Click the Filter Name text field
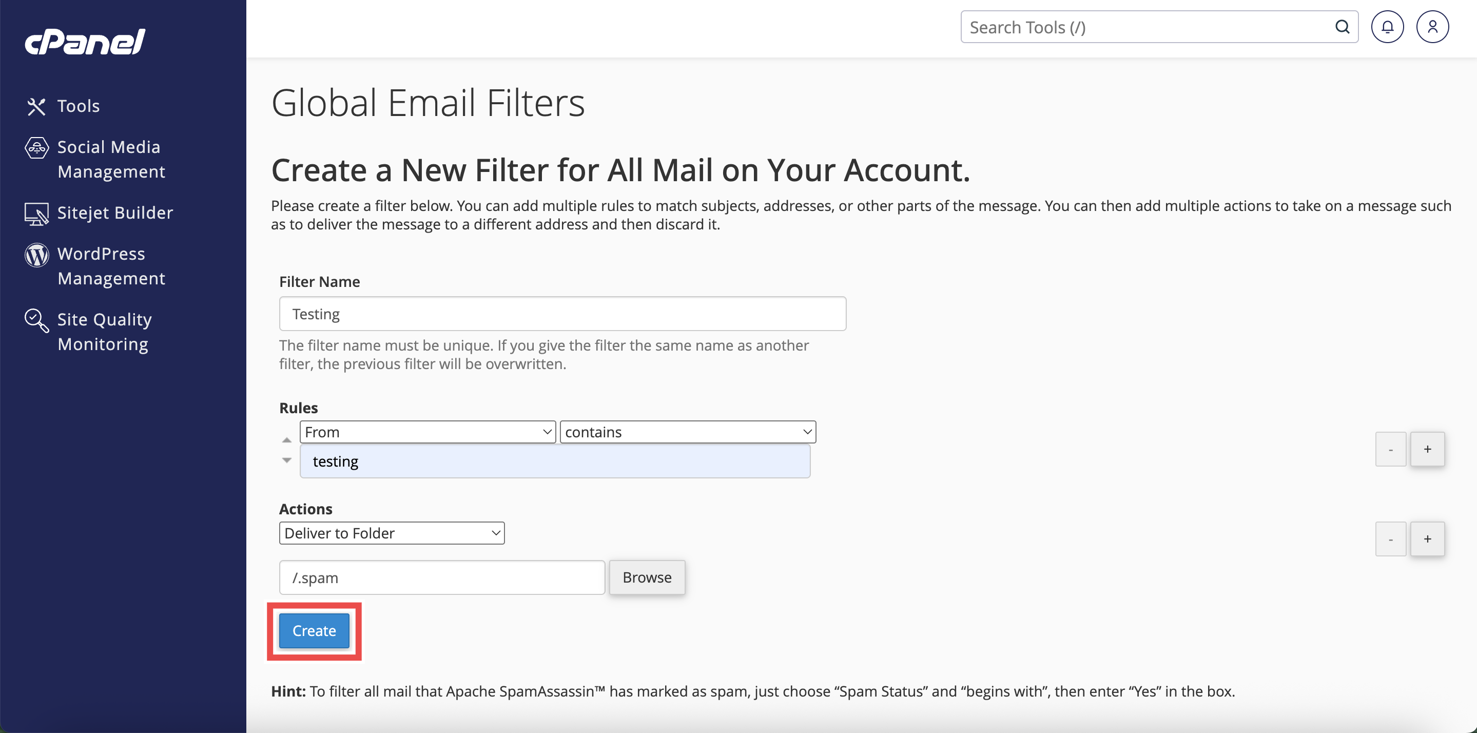 (562, 314)
